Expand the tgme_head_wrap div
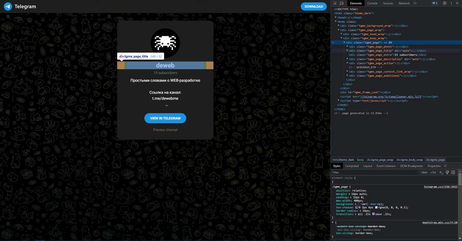Viewport: 462px width, 241px height. (342, 34)
